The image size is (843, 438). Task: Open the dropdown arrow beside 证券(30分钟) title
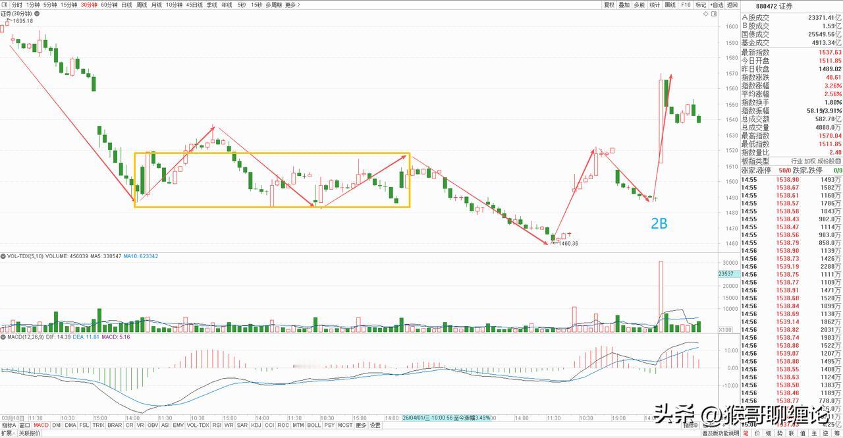click(x=37, y=14)
